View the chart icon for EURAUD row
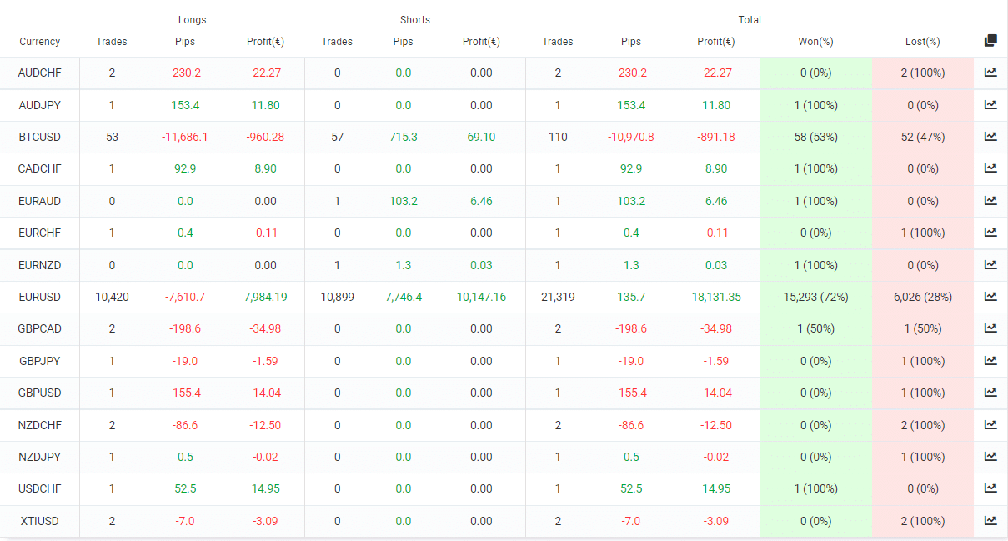Screen dimensions: 1008x541 pos(990,201)
